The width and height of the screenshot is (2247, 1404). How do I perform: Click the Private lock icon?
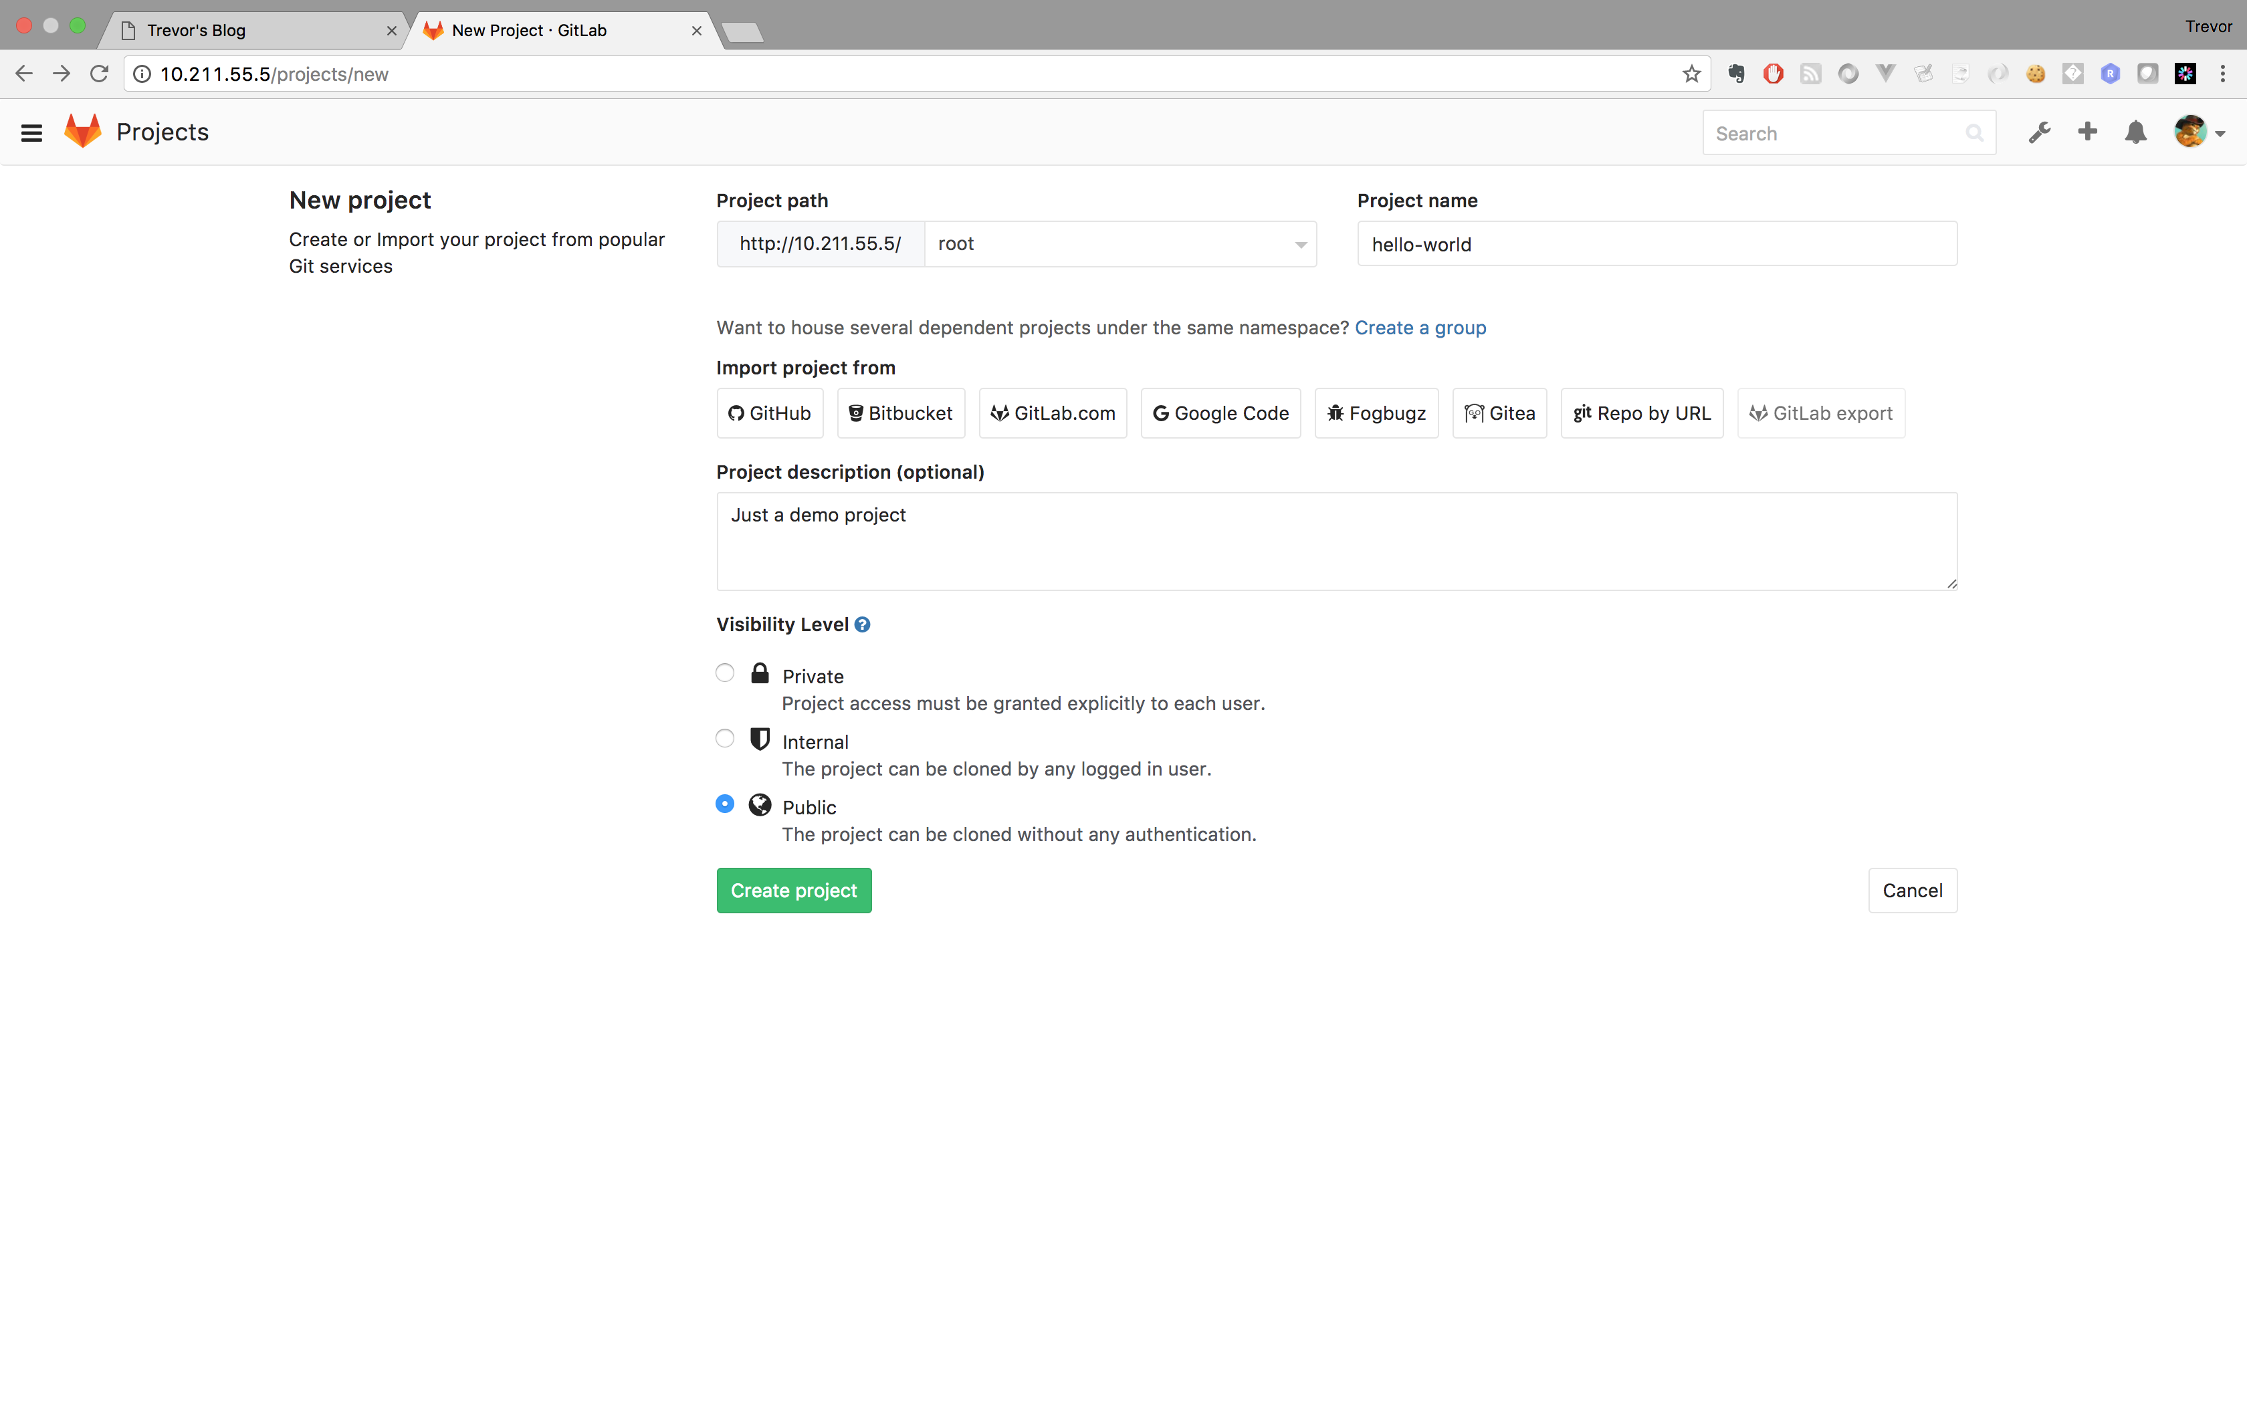[760, 673]
